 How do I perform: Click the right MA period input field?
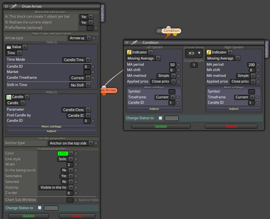252,65
